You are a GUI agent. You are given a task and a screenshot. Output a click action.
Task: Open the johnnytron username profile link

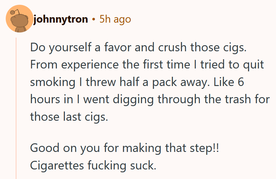click(x=60, y=19)
